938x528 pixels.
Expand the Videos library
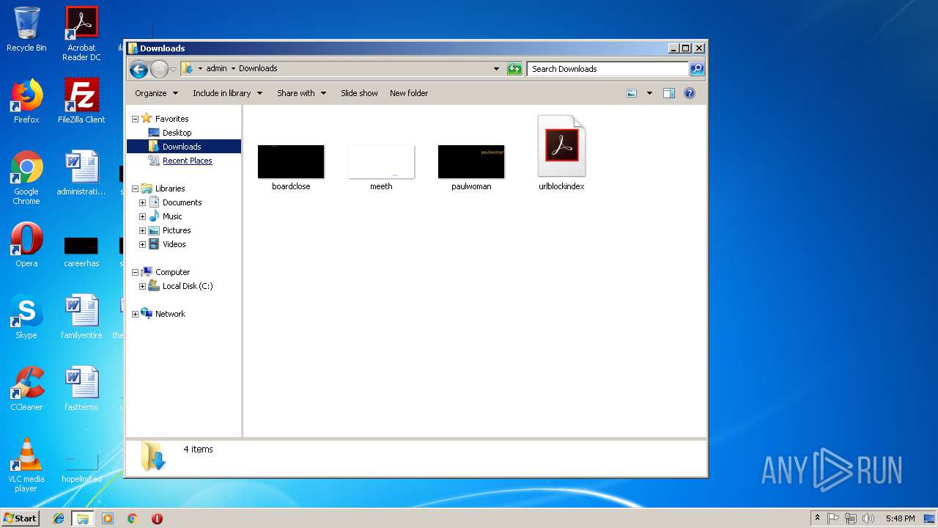pyautogui.click(x=142, y=244)
